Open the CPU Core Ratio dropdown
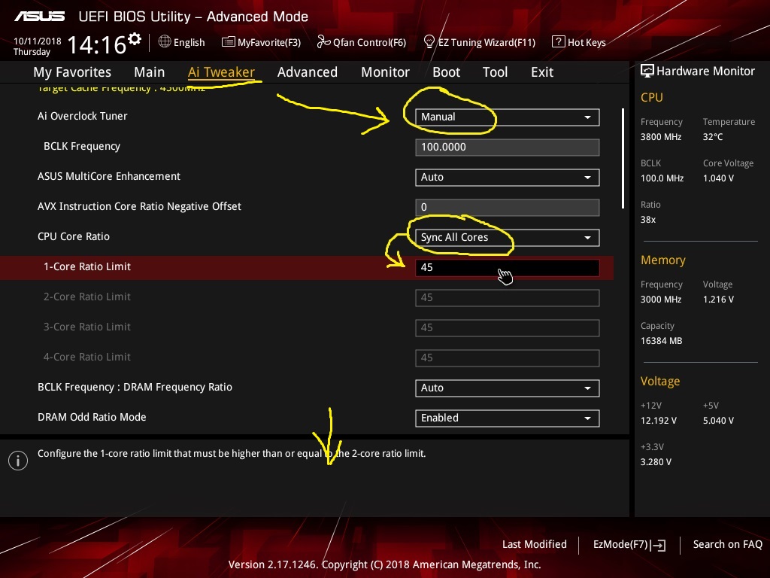The image size is (770, 578). tap(508, 237)
